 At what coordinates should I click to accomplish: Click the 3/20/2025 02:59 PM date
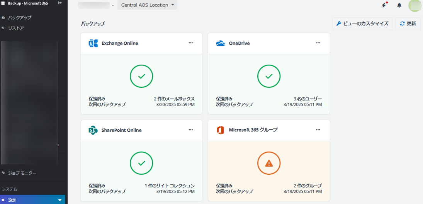(175, 105)
